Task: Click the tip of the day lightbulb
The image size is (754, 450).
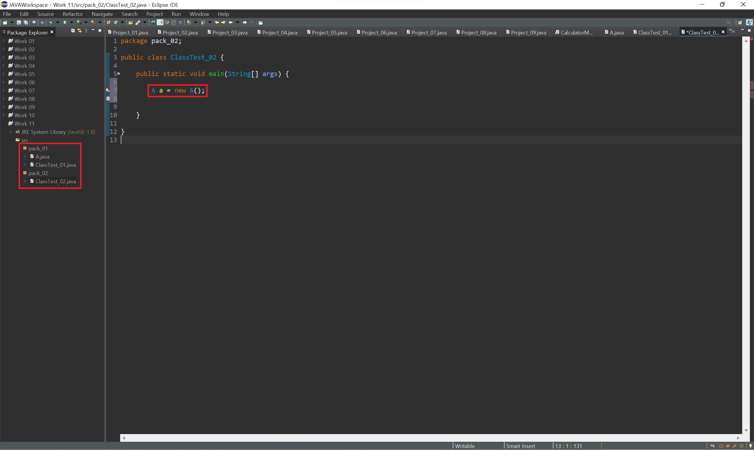Action: pyautogui.click(x=750, y=446)
